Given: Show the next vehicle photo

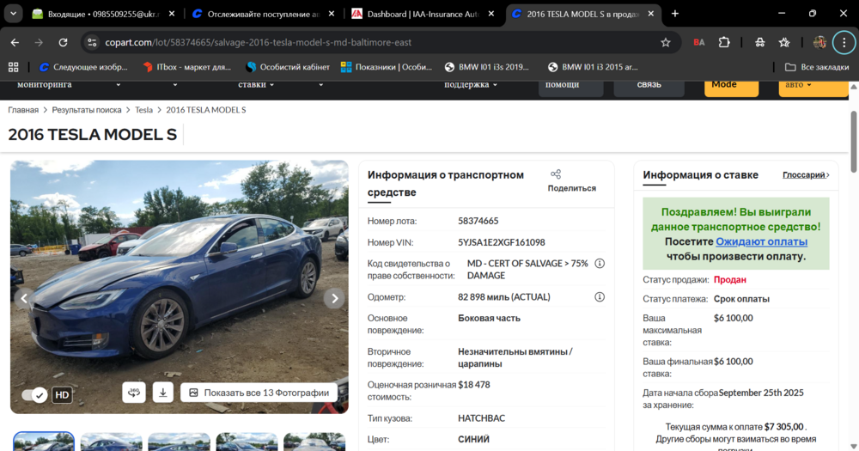Looking at the screenshot, I should coord(334,298).
